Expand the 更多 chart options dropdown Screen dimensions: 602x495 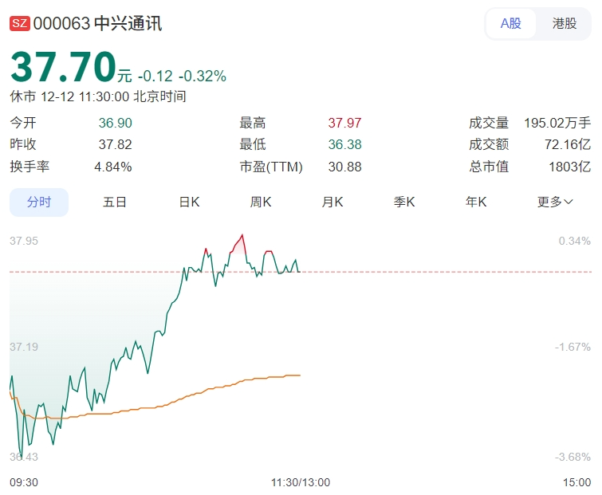[x=555, y=202]
